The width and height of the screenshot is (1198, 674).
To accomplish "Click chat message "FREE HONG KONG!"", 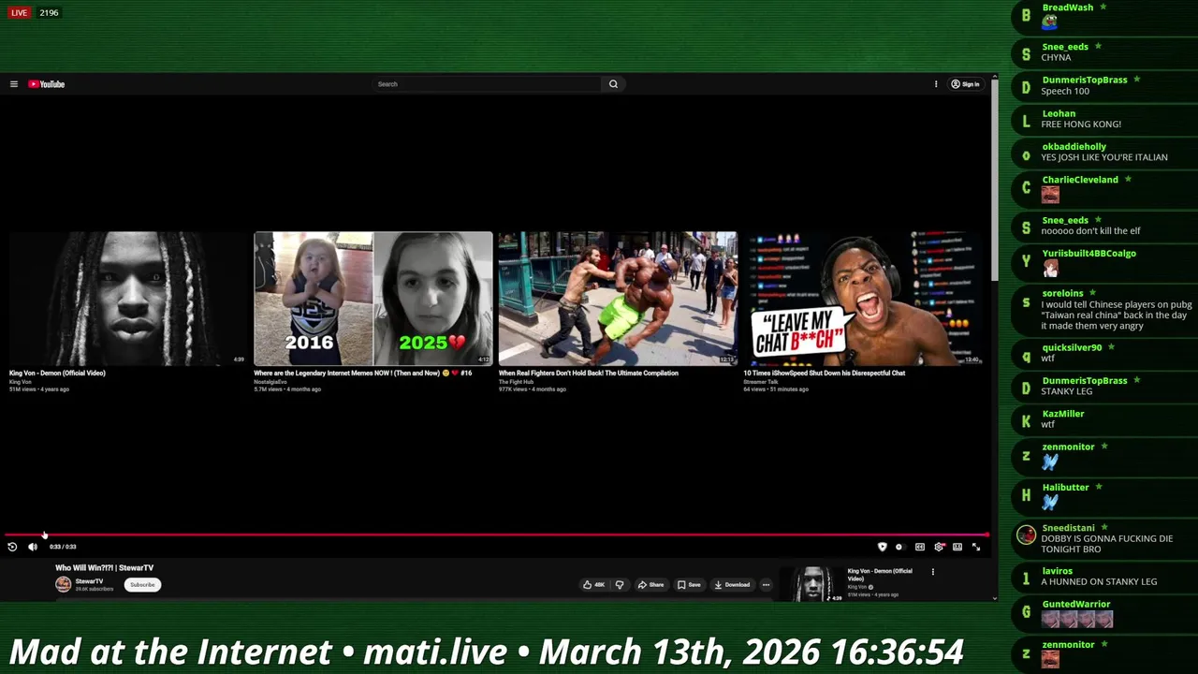I will 1081,125.
